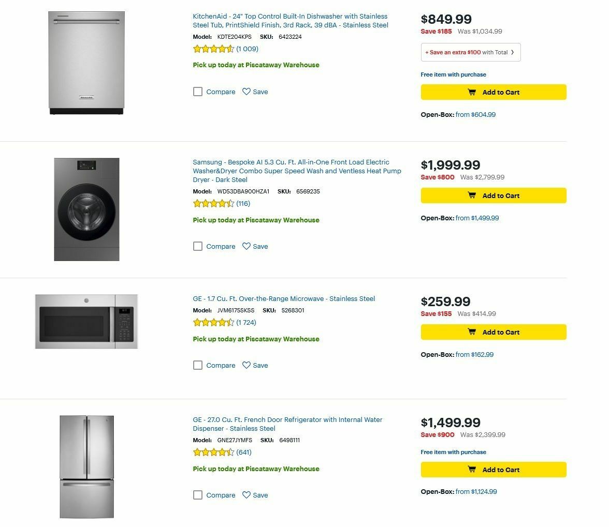Viewport: 609px width, 527px height.
Task: Save the KitchenAid dishwasher with heart icon
Action: click(247, 92)
